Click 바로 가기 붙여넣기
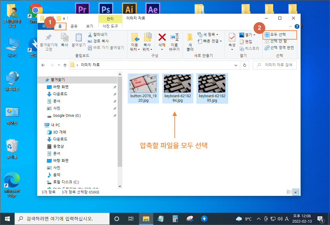330x225 pixels. [x=106, y=48]
